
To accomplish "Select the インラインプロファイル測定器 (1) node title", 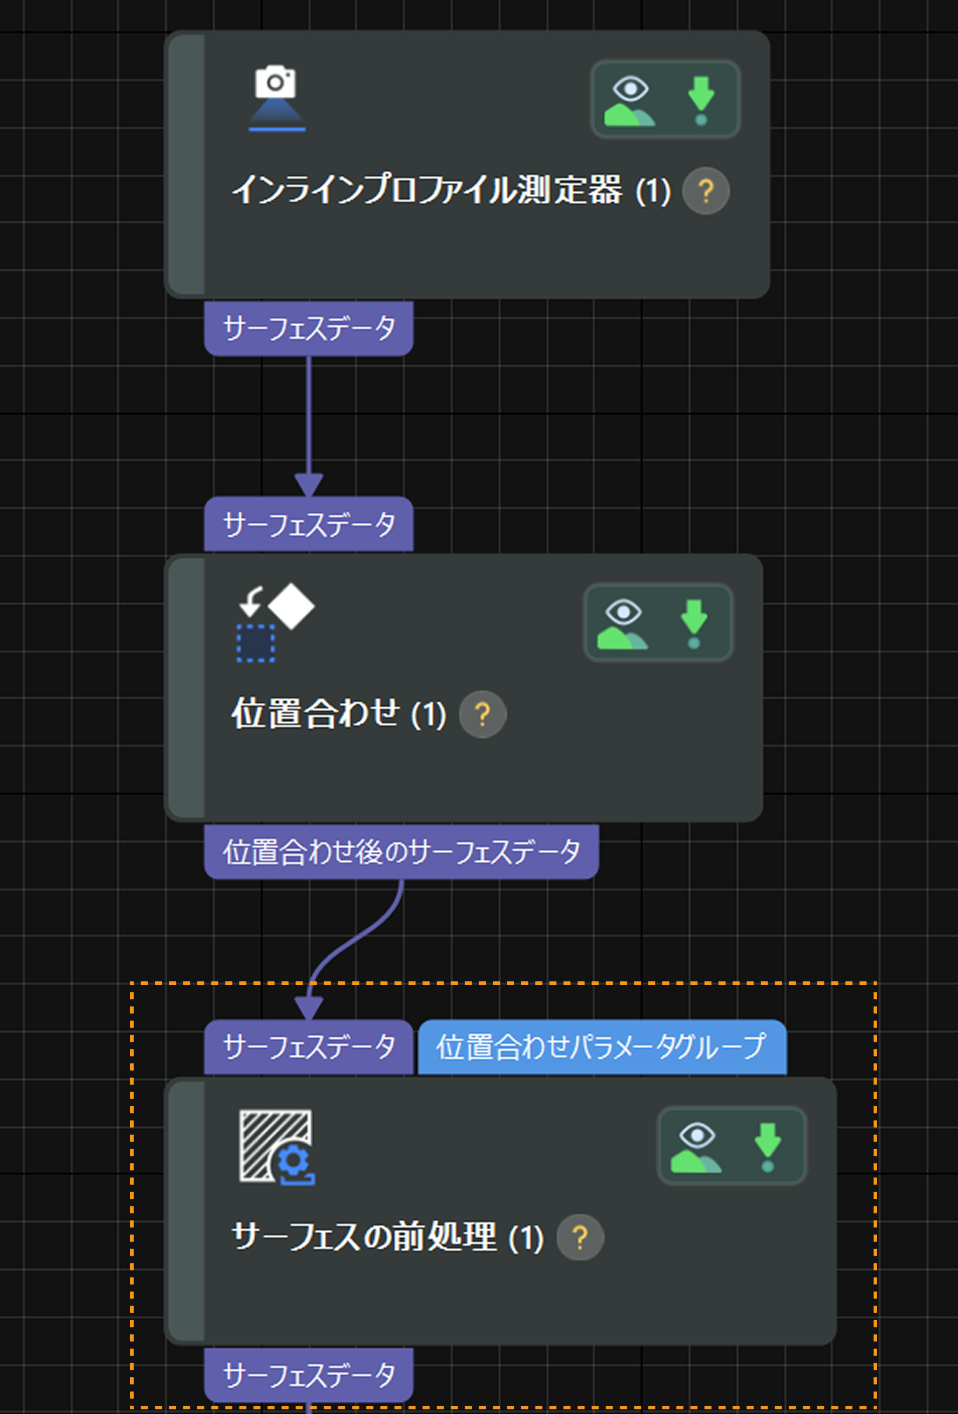I will click(x=451, y=191).
